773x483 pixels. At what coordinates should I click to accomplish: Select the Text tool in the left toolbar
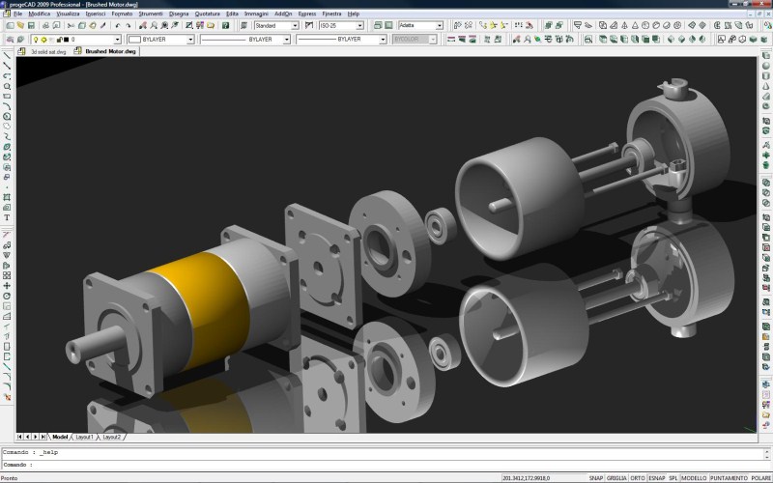[x=7, y=218]
